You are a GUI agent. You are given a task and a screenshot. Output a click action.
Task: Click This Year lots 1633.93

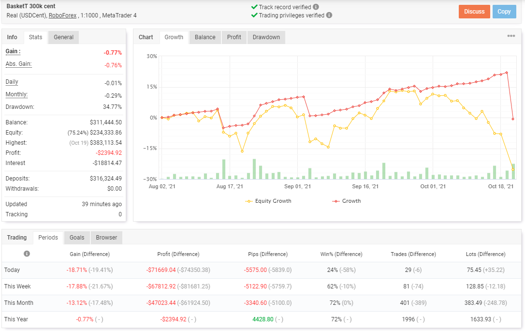(x=481, y=319)
